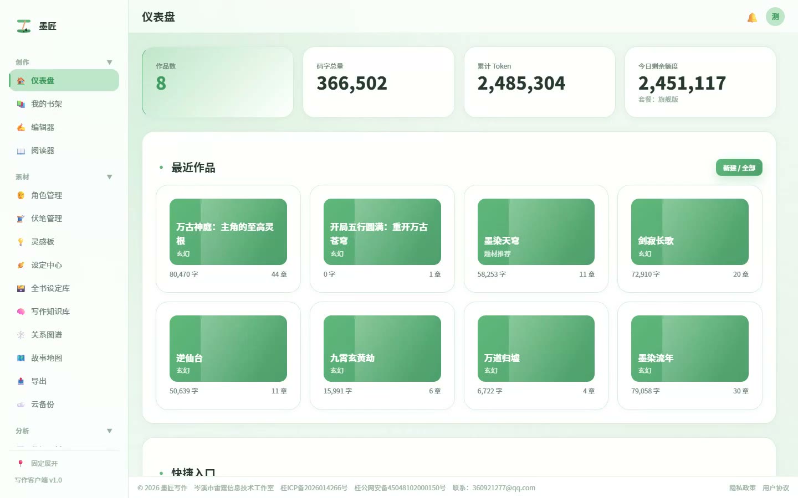Screen dimensions: 798x498
Task: Open the 用户协议 footer link
Action: (x=776, y=488)
